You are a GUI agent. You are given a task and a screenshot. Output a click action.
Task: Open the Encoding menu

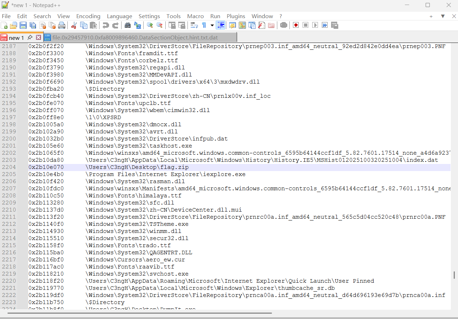[88, 16]
